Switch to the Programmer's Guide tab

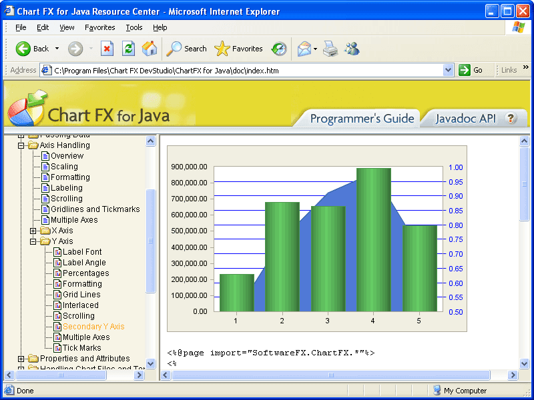[362, 119]
